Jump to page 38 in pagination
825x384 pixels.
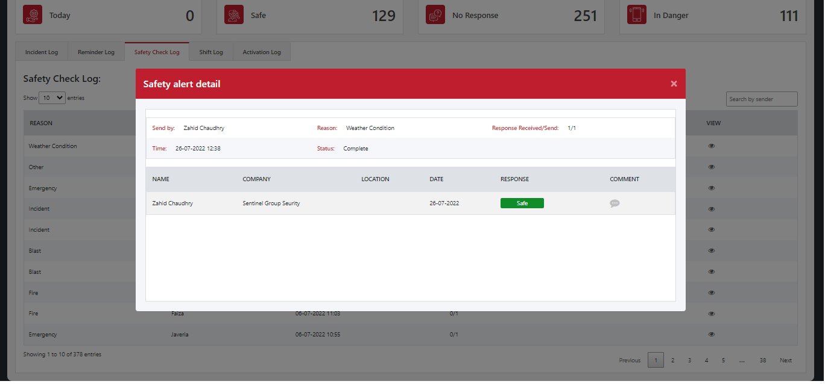762,360
